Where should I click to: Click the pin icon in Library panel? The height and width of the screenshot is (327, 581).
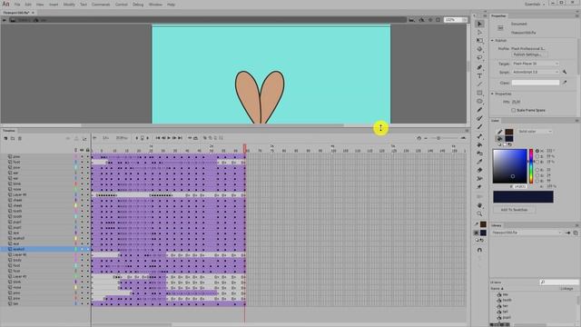pyautogui.click(x=567, y=233)
